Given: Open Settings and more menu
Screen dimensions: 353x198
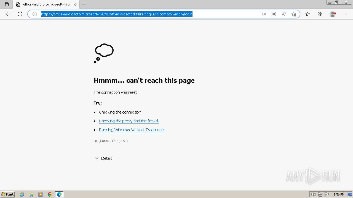Looking at the screenshot, I should point(345,14).
